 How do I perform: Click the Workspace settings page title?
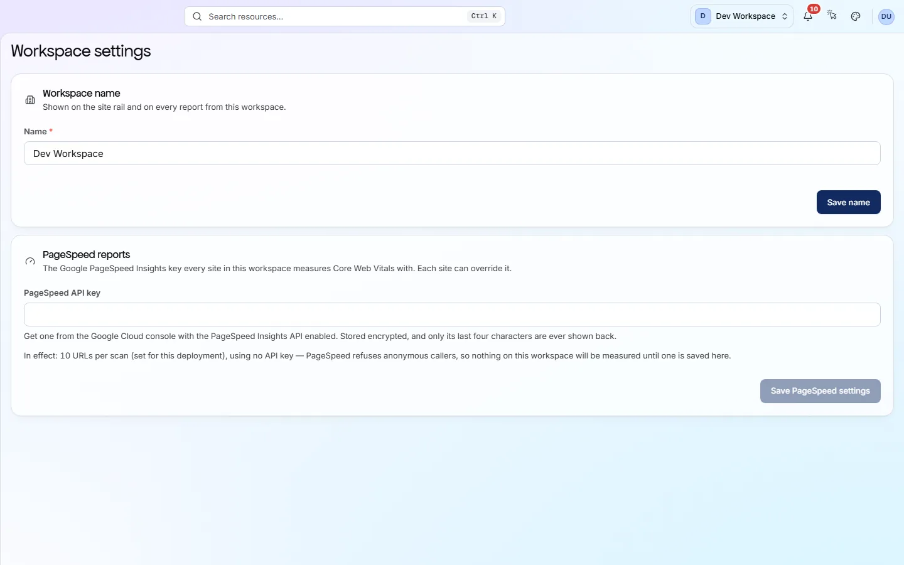pyautogui.click(x=81, y=51)
